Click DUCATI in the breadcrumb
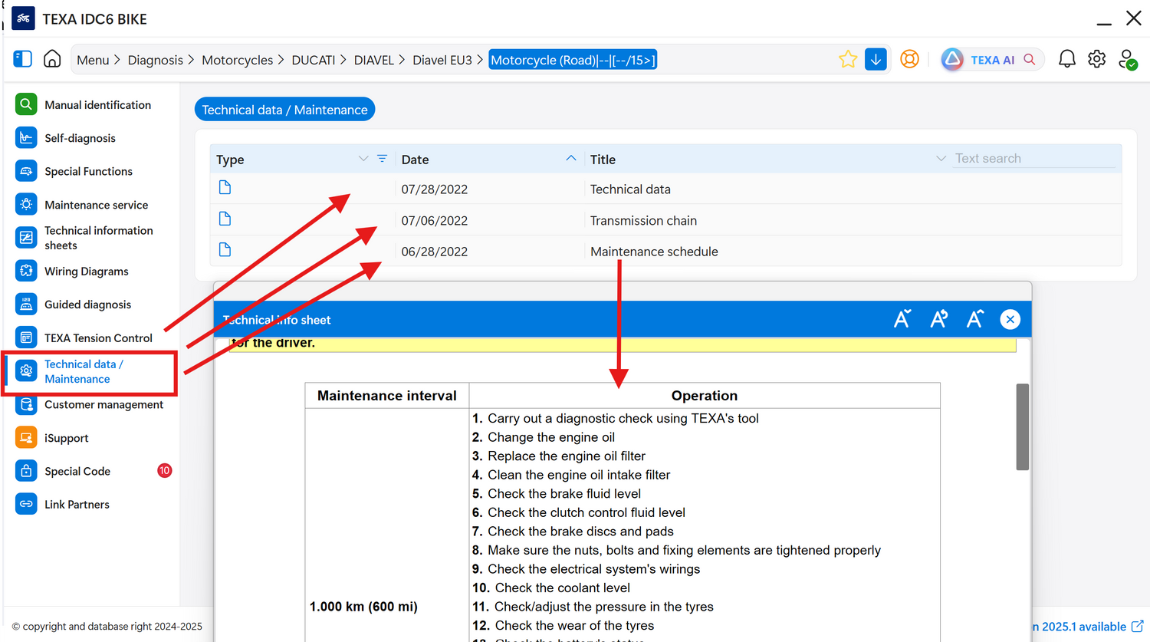 click(x=313, y=60)
